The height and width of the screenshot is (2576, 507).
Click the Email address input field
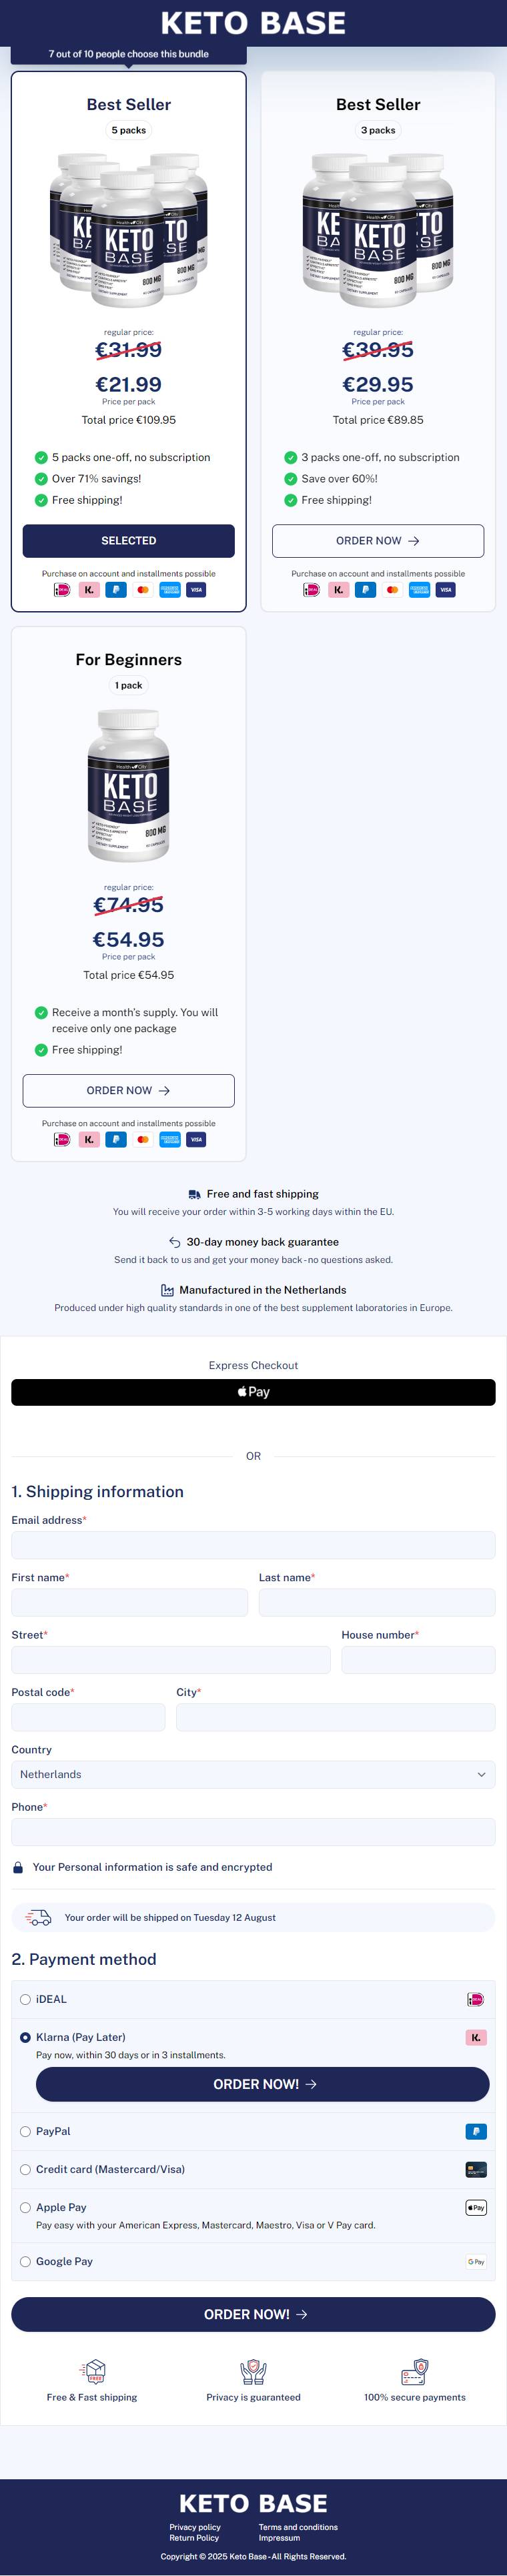(x=253, y=1545)
